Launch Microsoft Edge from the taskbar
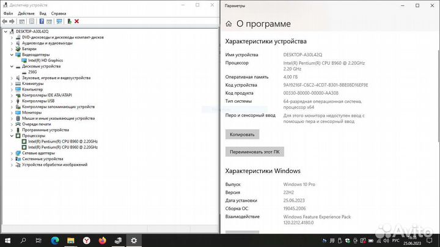Screen dimensions: 440x247 pos(55,240)
